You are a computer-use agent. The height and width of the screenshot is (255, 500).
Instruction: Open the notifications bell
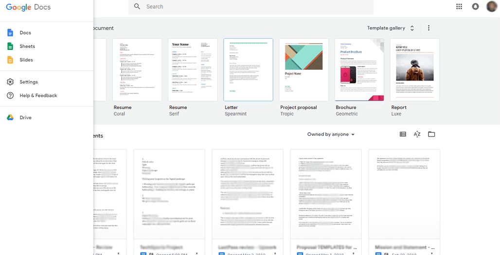pos(476,7)
